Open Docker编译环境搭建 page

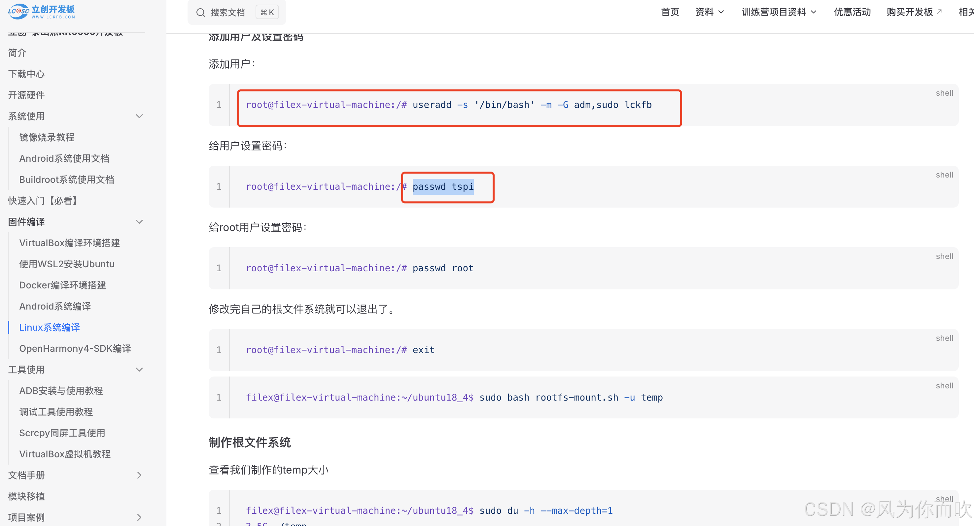pyautogui.click(x=63, y=285)
